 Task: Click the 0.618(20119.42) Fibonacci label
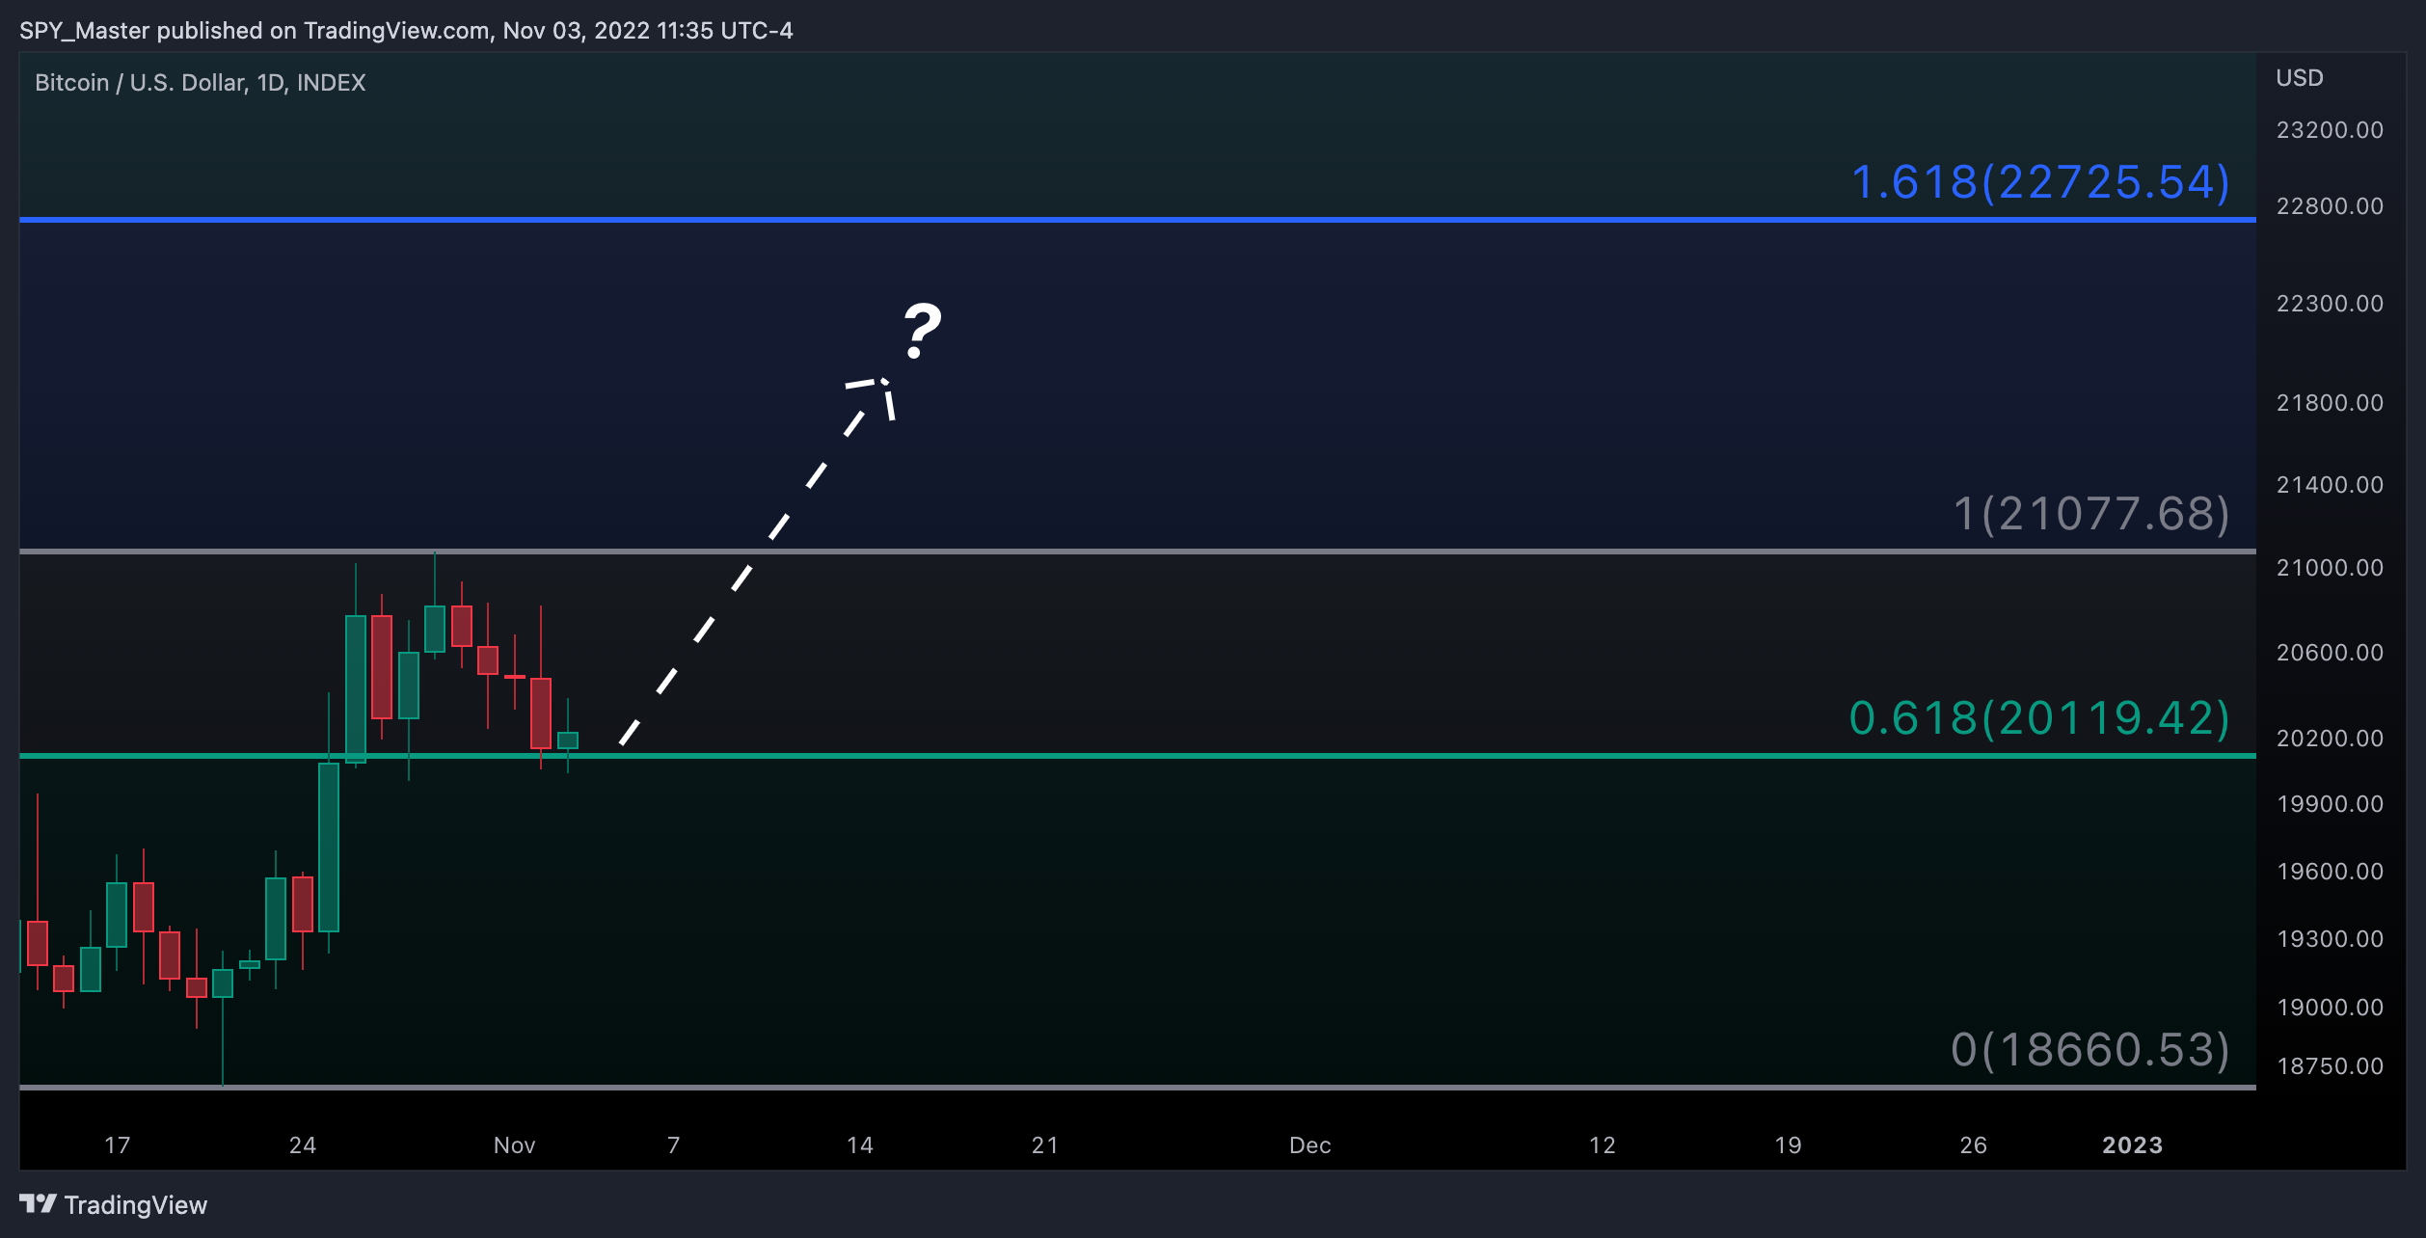[x=2039, y=718]
